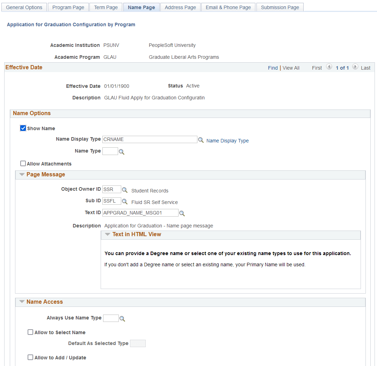Click the GLAU academic program code
Viewport: 377px width, 366px height.
(x=110, y=57)
